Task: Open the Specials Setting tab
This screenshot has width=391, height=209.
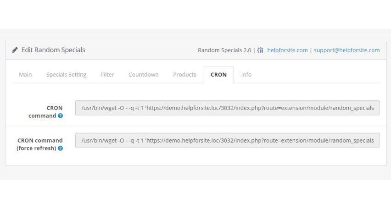Action: coord(67,75)
